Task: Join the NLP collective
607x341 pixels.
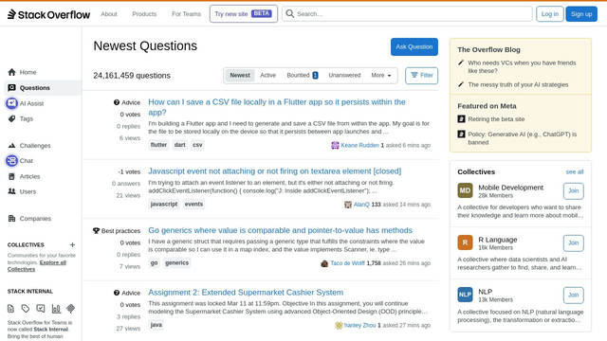Action: 573,296
